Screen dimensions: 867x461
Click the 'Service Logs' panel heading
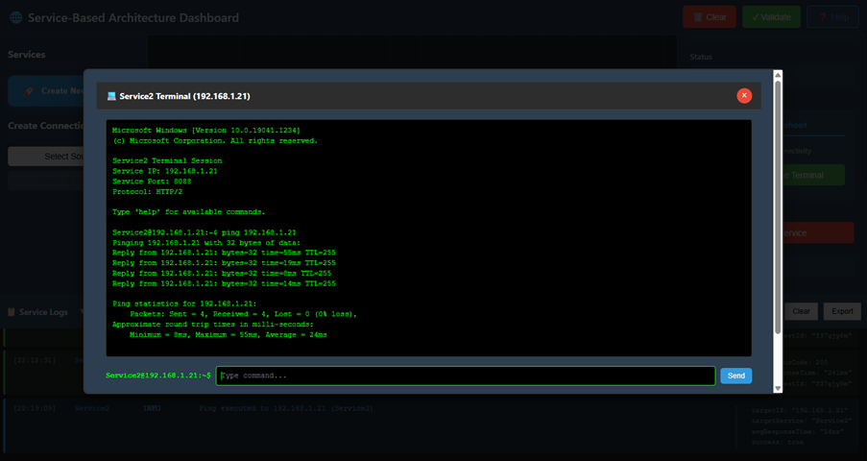(x=43, y=312)
